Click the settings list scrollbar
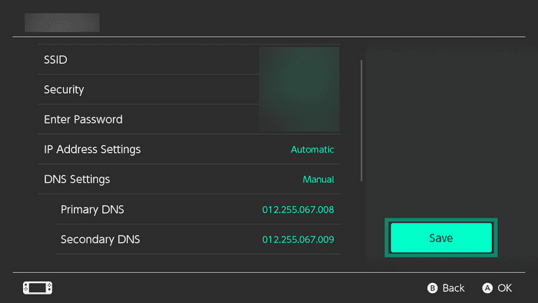The height and width of the screenshot is (303, 538). point(361,121)
